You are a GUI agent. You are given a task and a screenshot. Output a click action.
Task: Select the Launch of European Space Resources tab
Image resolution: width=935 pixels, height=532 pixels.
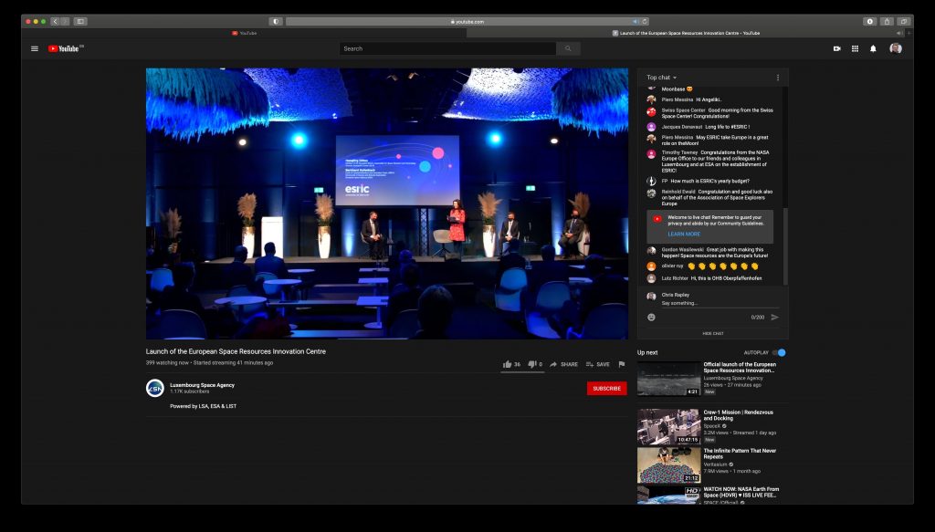686,34
